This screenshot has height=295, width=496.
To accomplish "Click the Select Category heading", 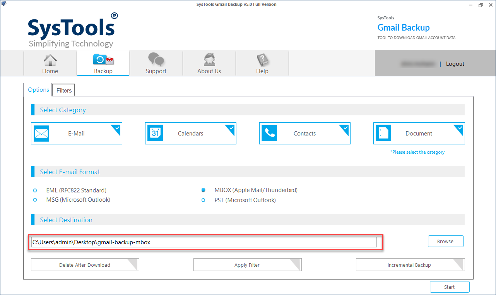I will pos(63,110).
